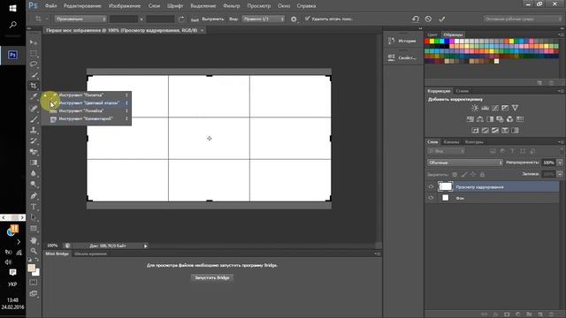Select the Lasso tool
The image size is (566, 318).
tap(34, 64)
